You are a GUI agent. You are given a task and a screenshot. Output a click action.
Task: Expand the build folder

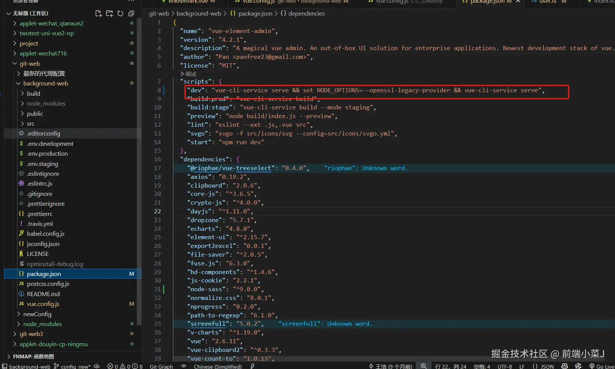[x=33, y=93]
